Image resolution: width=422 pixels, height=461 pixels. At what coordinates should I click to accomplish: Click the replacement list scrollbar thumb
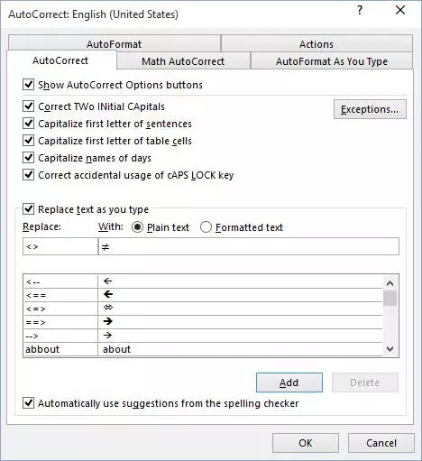(390, 298)
